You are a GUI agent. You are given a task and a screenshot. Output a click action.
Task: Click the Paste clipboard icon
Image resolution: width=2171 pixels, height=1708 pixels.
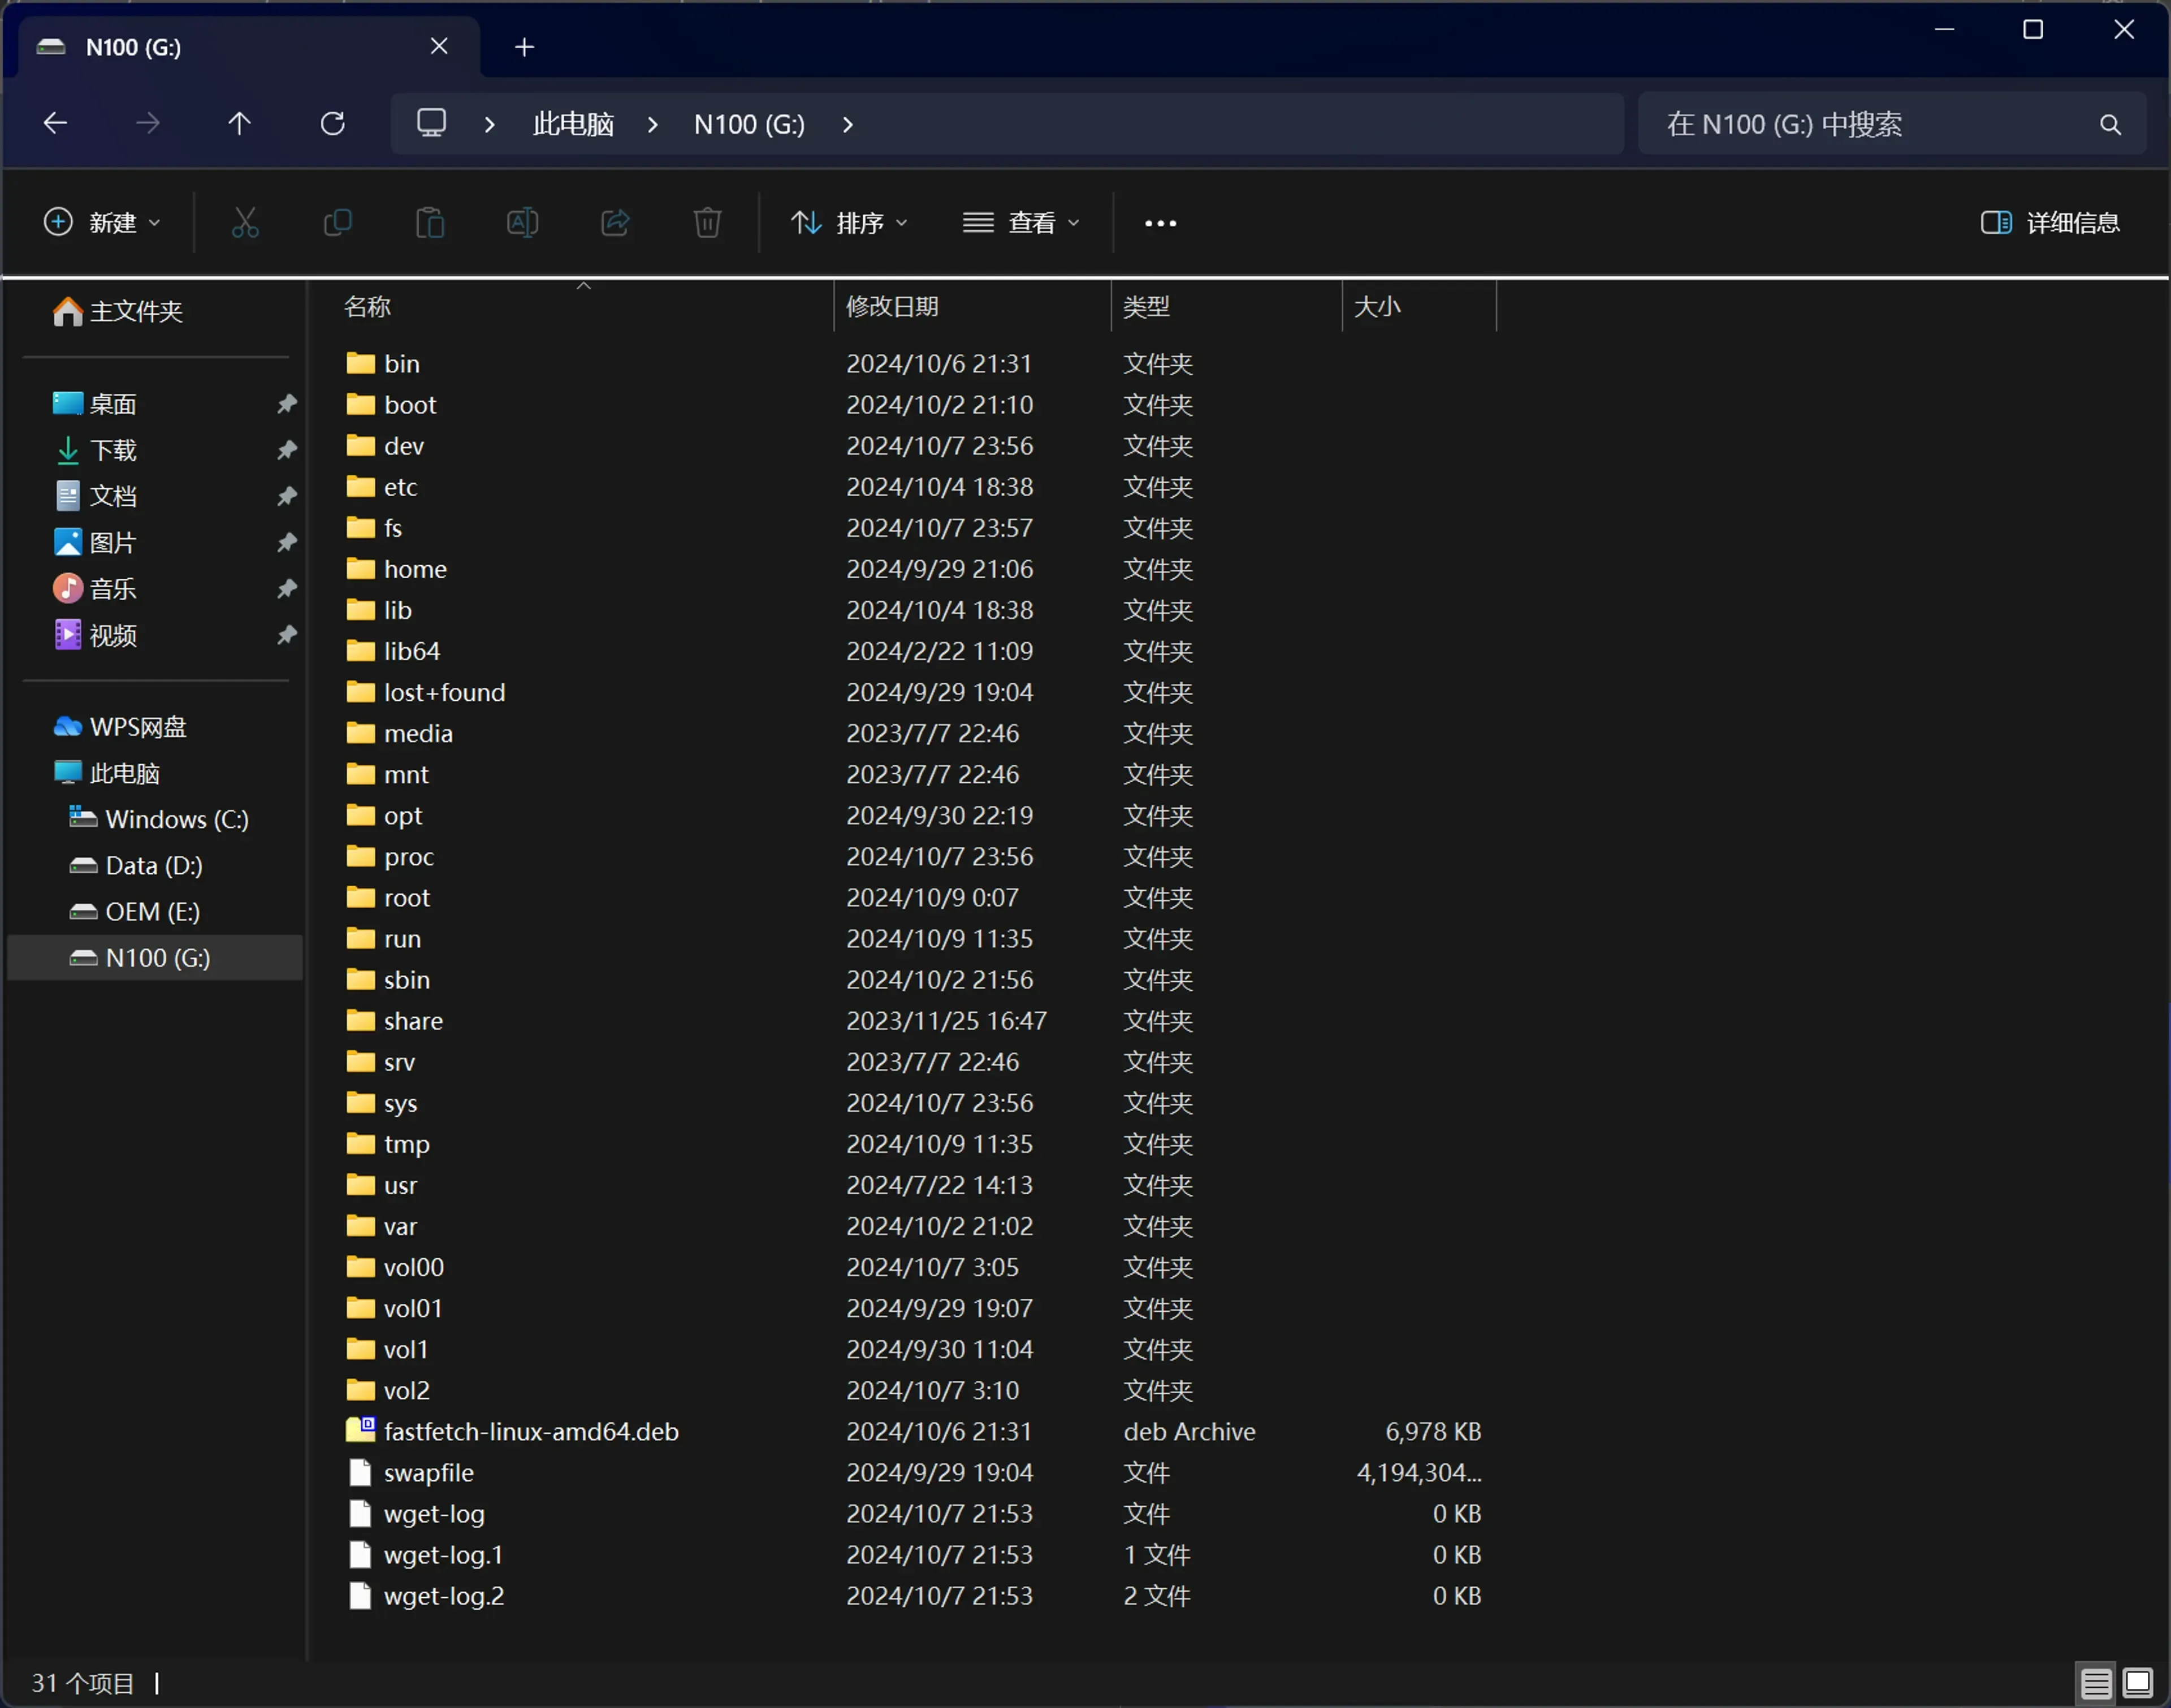(430, 222)
